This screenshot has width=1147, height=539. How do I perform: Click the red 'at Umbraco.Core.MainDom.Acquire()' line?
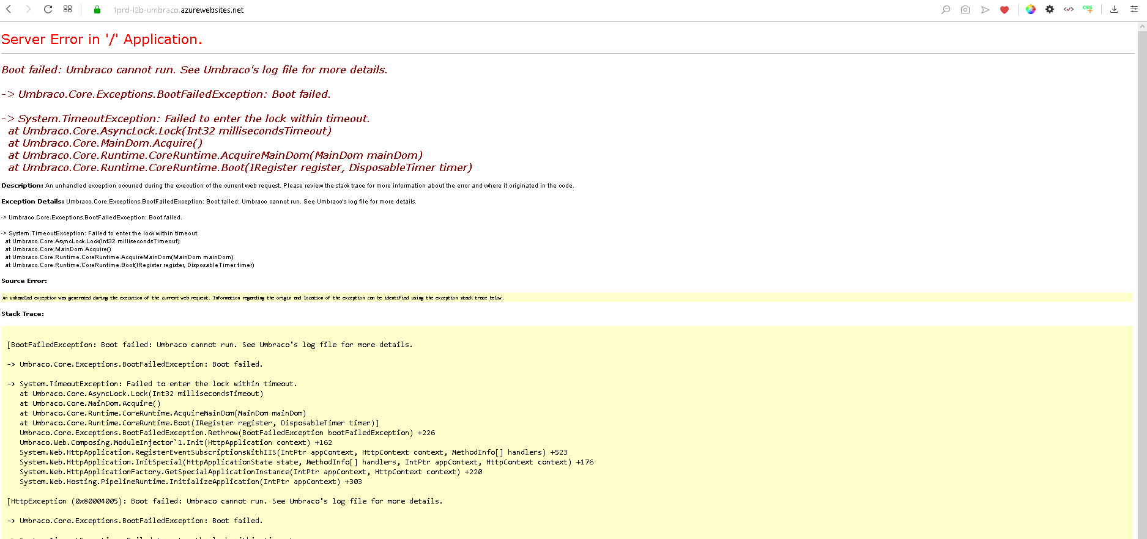(105, 143)
